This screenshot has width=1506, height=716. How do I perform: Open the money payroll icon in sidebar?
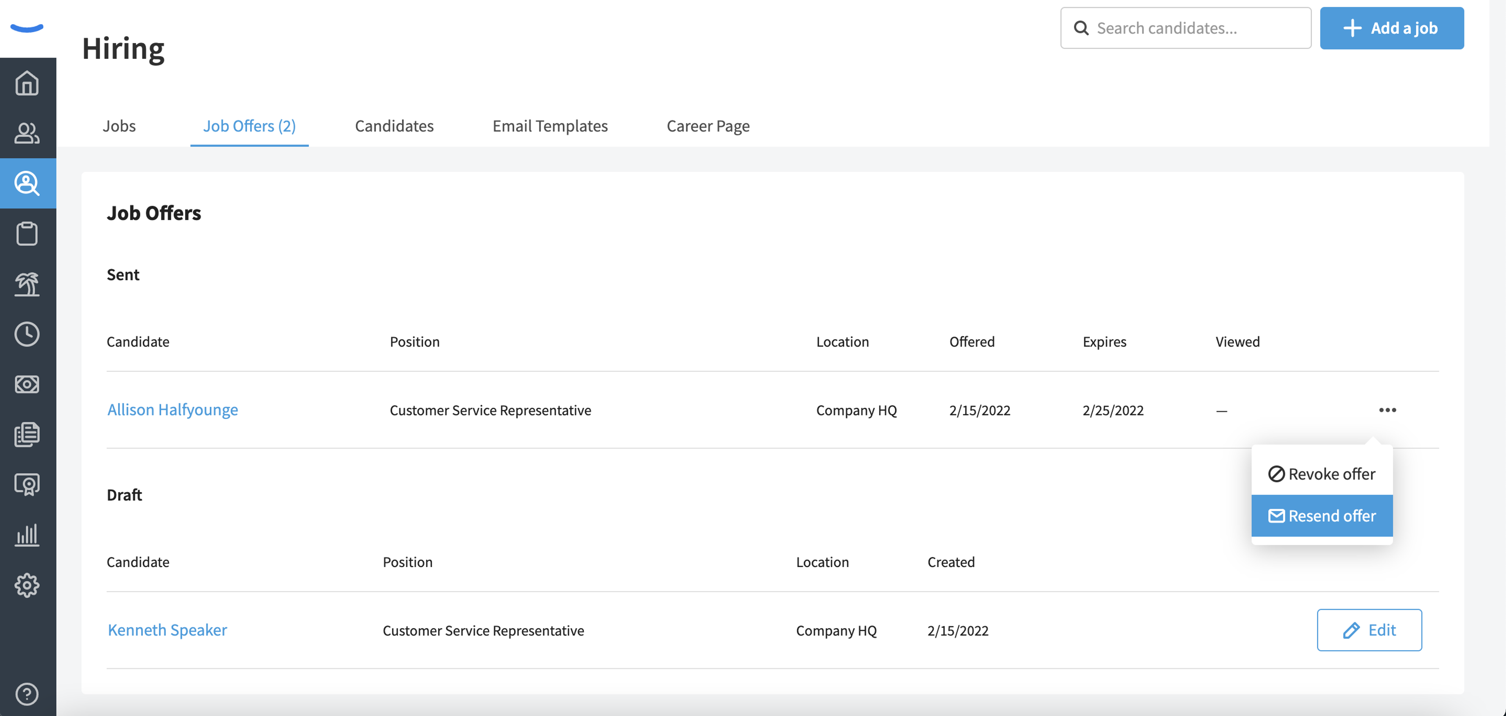tap(27, 384)
